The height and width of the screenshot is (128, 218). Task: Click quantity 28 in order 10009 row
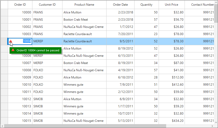[x=156, y=77]
